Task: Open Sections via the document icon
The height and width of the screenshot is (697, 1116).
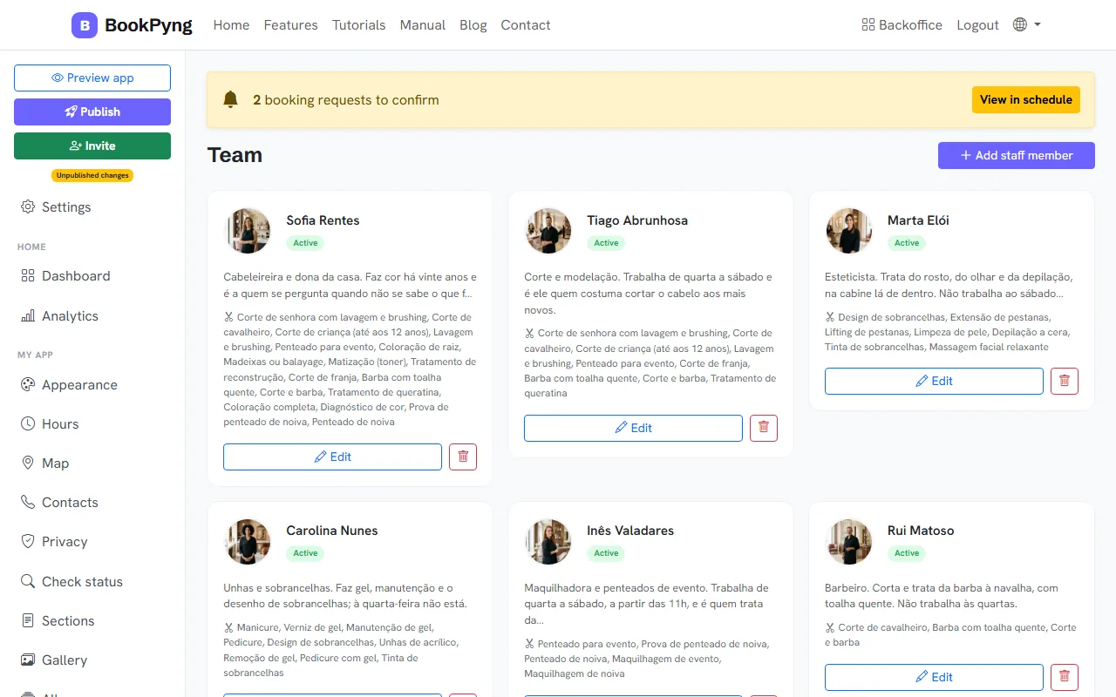Action: tap(28, 620)
